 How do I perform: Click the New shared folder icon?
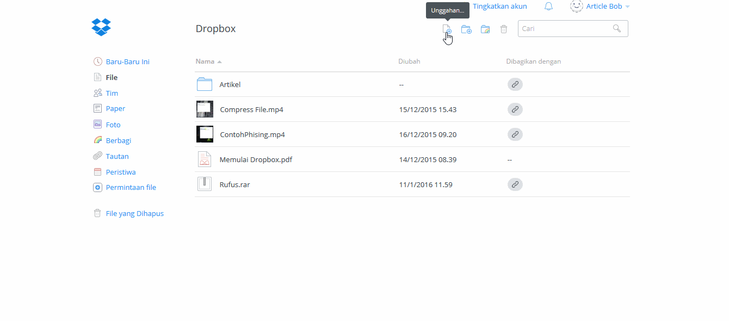coord(485,29)
